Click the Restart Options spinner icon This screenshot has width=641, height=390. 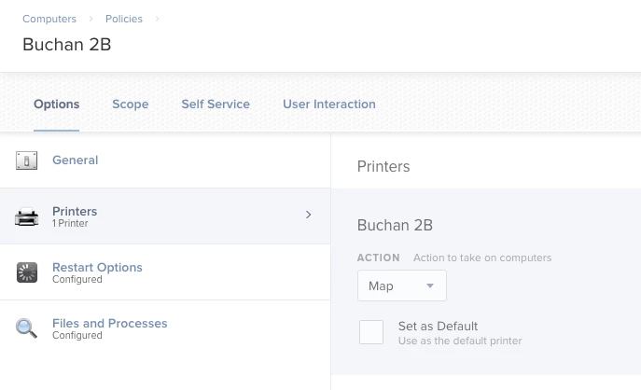pos(27,272)
